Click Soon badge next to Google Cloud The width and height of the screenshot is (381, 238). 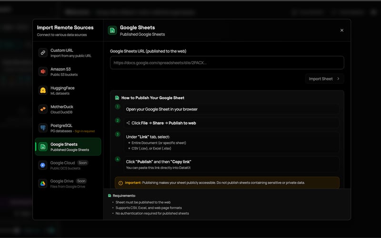point(82,163)
